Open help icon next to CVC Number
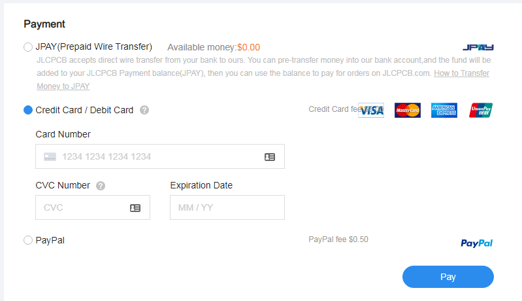 101,186
